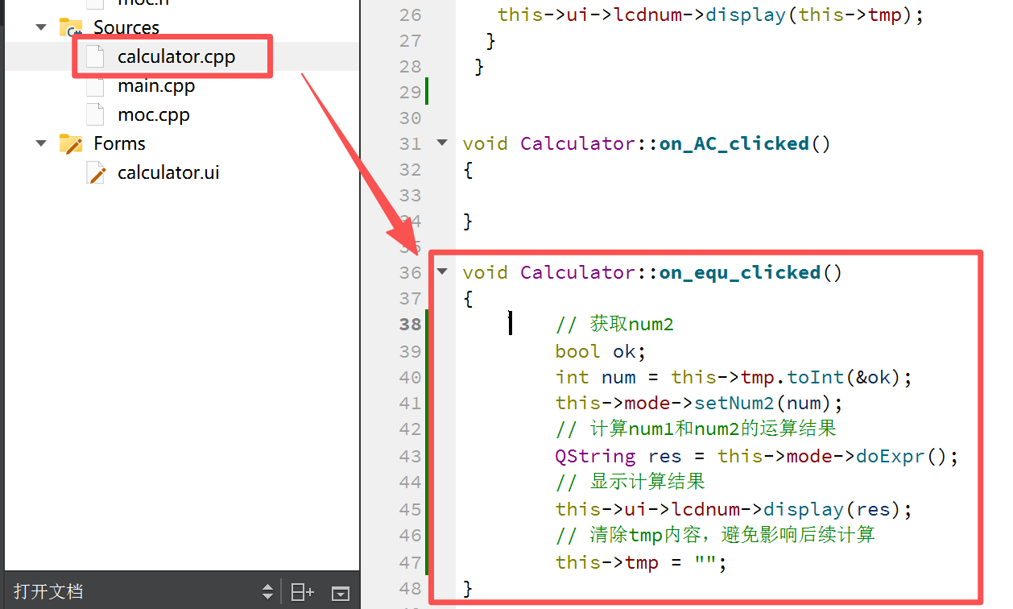Viewport: 1013px width, 609px height.
Task: Click the comment '// 计算num1和num2的运算结果'
Action: [x=696, y=429]
